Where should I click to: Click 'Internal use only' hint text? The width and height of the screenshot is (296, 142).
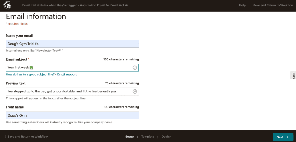tap(34, 51)
